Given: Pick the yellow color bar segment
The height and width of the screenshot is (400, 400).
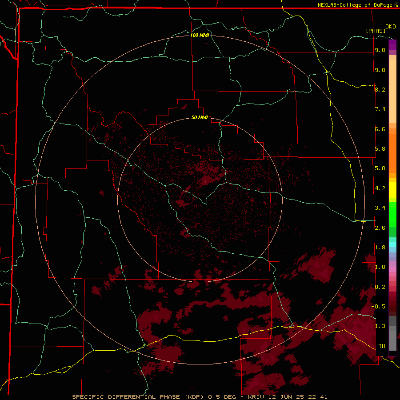Looking at the screenshot, I should 392,190.
